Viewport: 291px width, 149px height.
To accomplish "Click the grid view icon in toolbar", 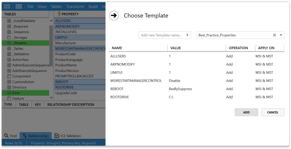I will click(x=19, y=7).
